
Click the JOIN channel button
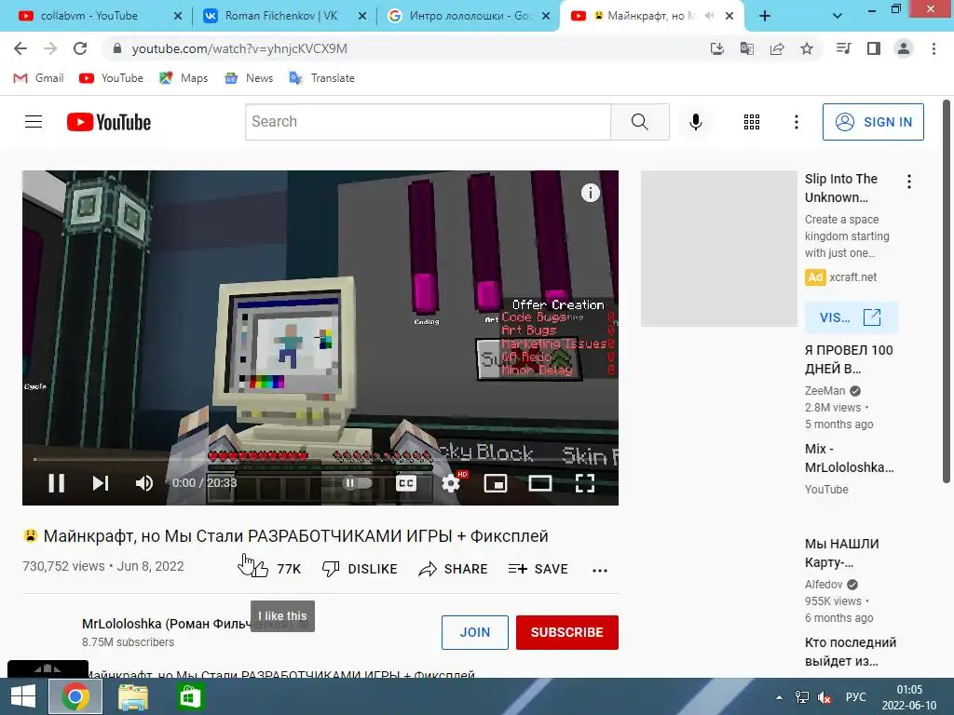[x=474, y=632]
